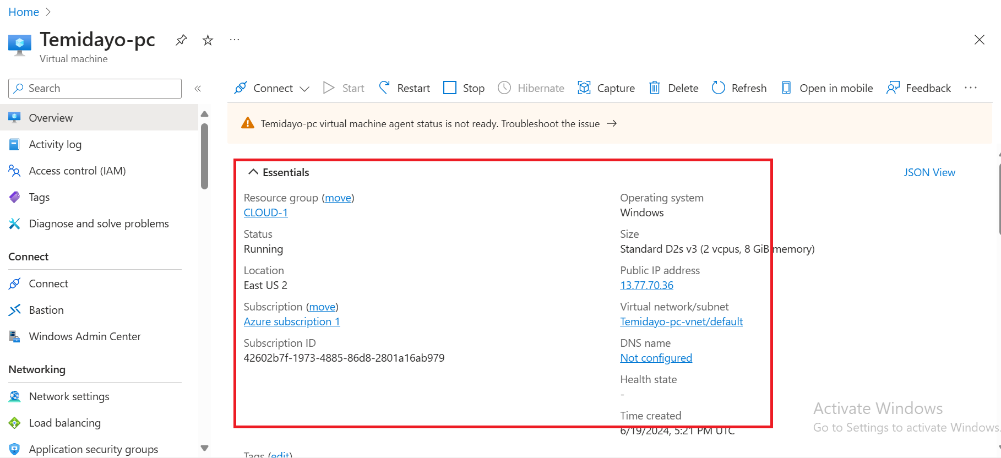
Task: Click into the sidebar Search field
Action: (95, 89)
